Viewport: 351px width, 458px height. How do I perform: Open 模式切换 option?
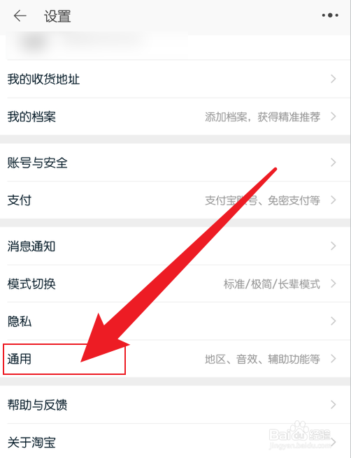click(175, 283)
